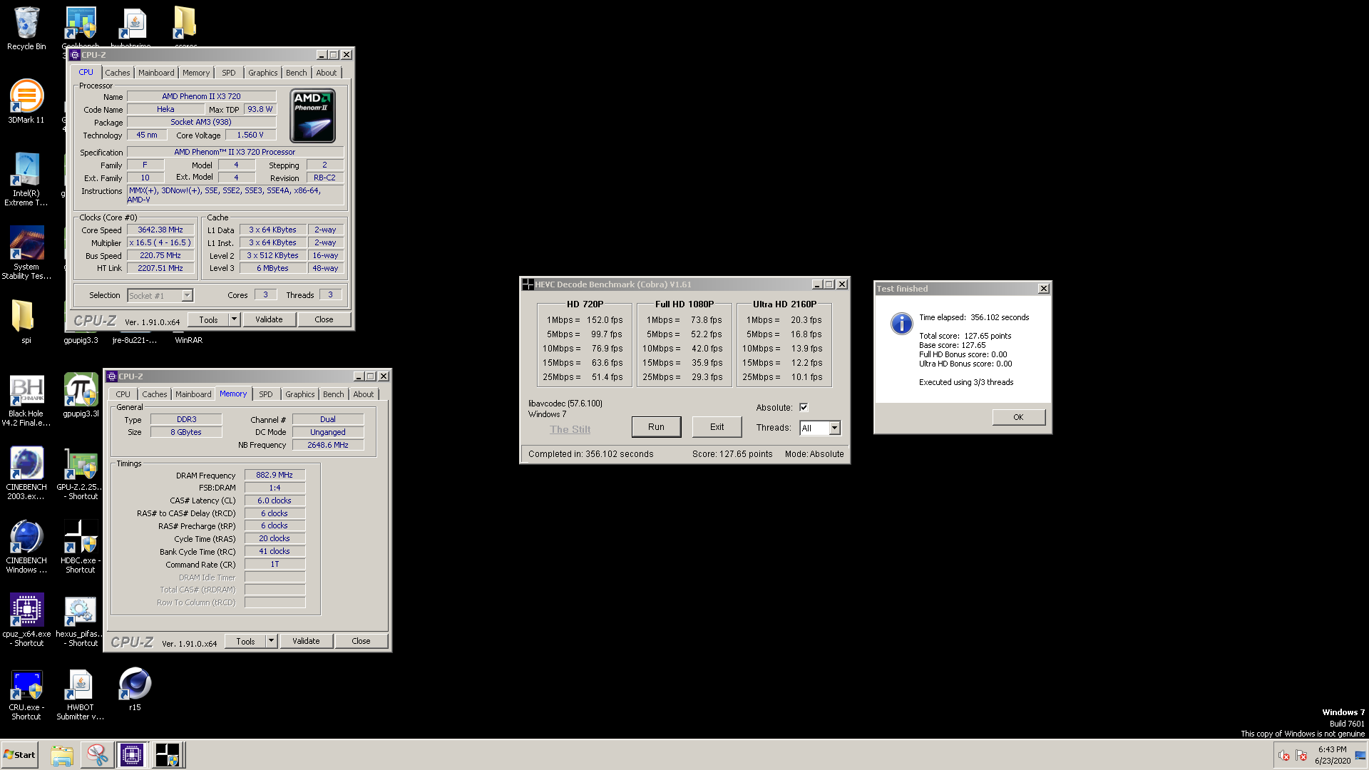1369x770 pixels.
Task: Click Close button in upper CPU-Z window
Action: pyautogui.click(x=324, y=319)
